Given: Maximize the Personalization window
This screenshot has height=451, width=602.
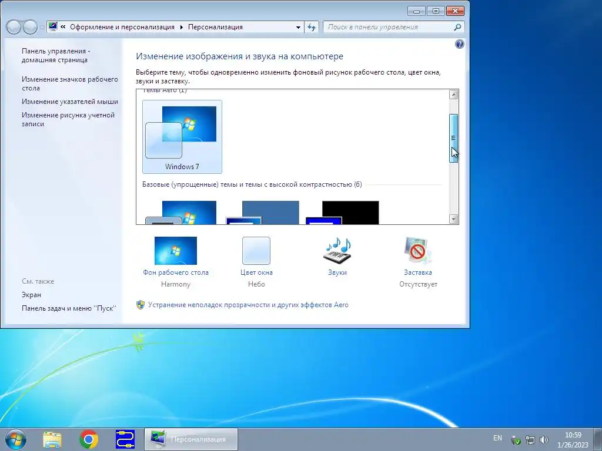Looking at the screenshot, I should 436,11.
